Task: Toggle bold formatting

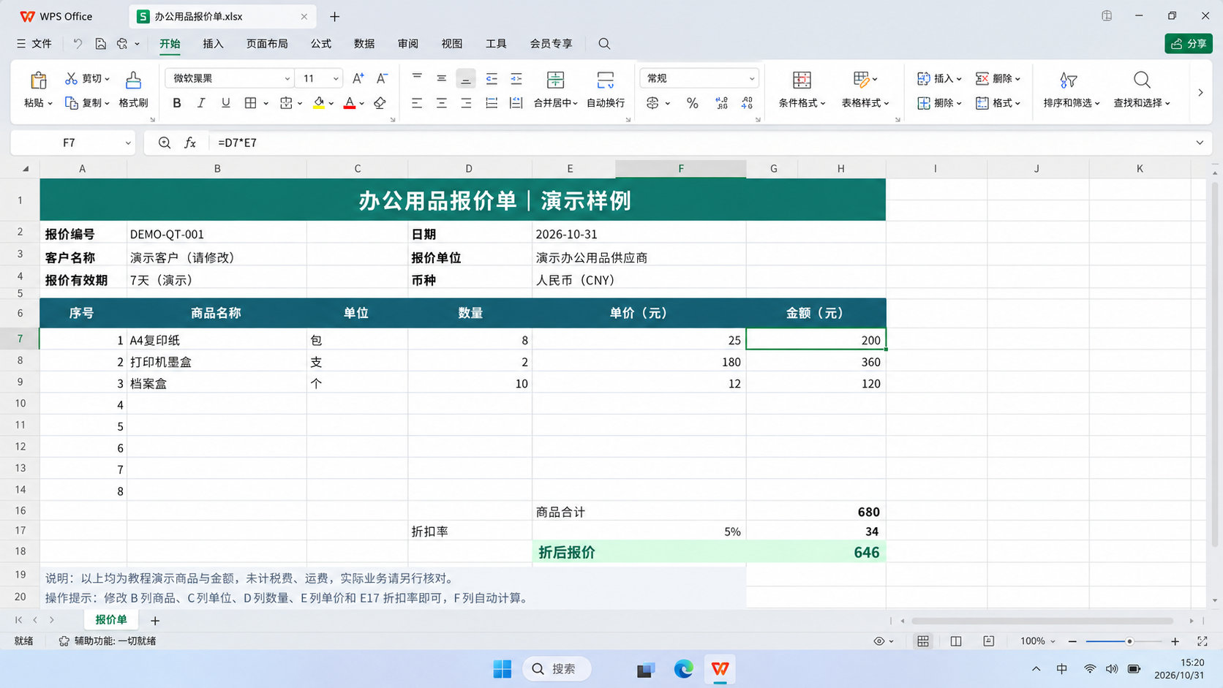Action: [x=176, y=103]
